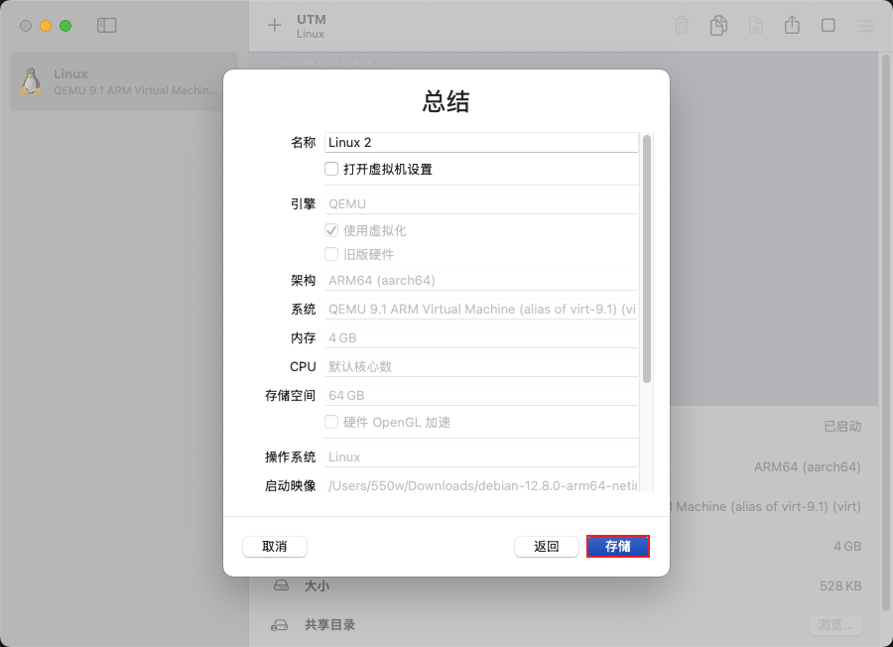Open the CPU 默认核心数 selector
Viewport: 893px width, 647px height.
click(x=481, y=366)
